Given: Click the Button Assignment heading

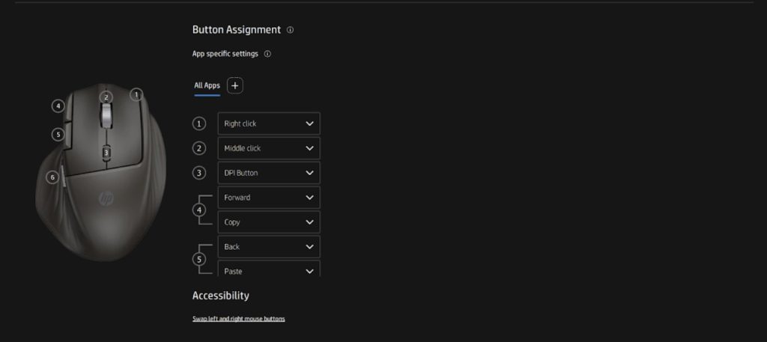Looking at the screenshot, I should [x=236, y=30].
